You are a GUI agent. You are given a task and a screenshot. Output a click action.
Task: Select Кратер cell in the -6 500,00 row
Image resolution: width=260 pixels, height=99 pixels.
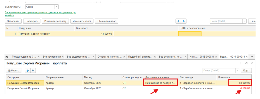click(63, 88)
